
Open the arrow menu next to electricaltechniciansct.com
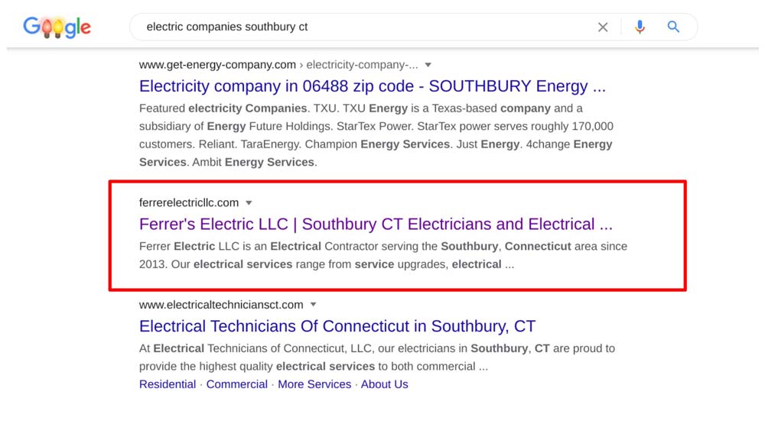pyautogui.click(x=313, y=305)
